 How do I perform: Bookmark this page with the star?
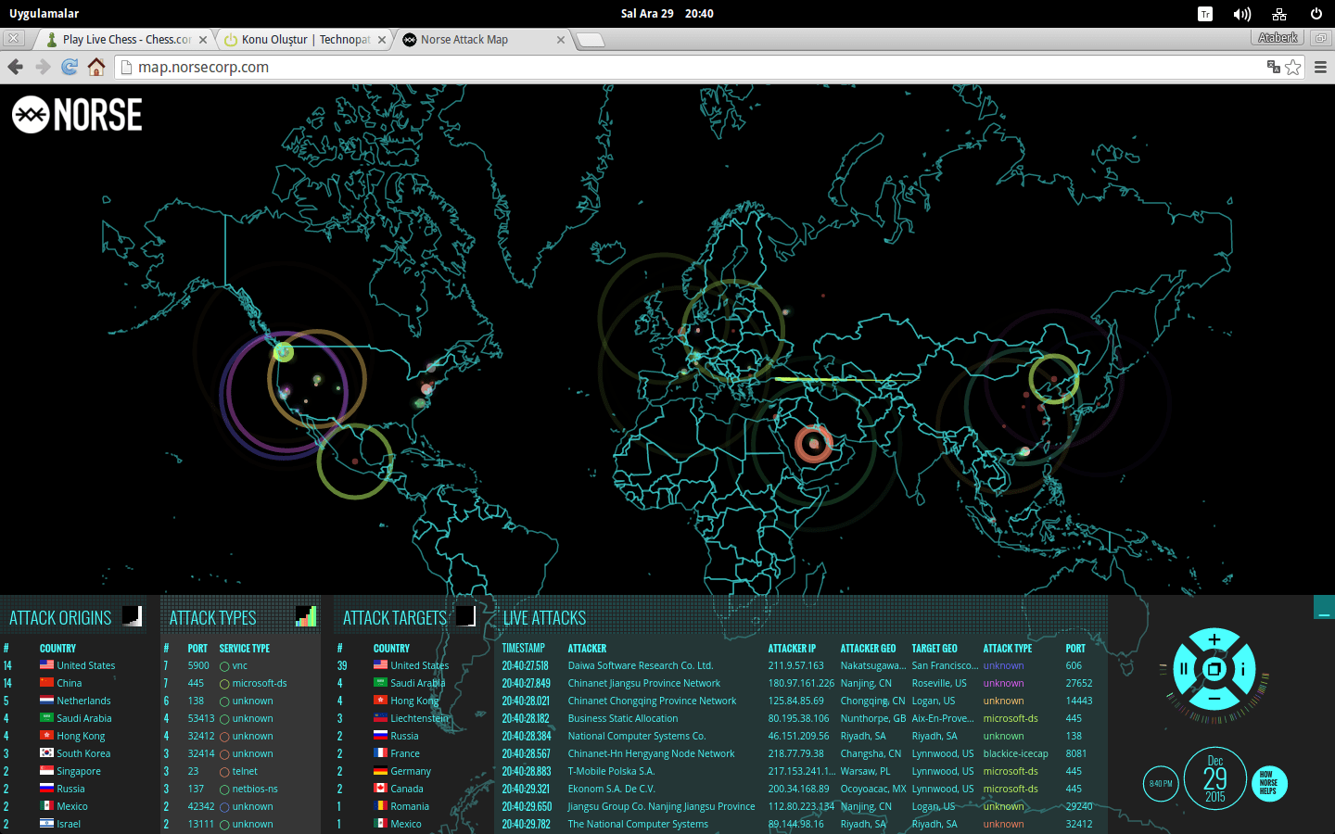[1293, 67]
